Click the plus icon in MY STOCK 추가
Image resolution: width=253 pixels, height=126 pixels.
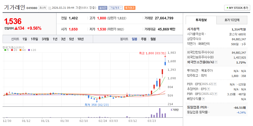(x=227, y=8)
